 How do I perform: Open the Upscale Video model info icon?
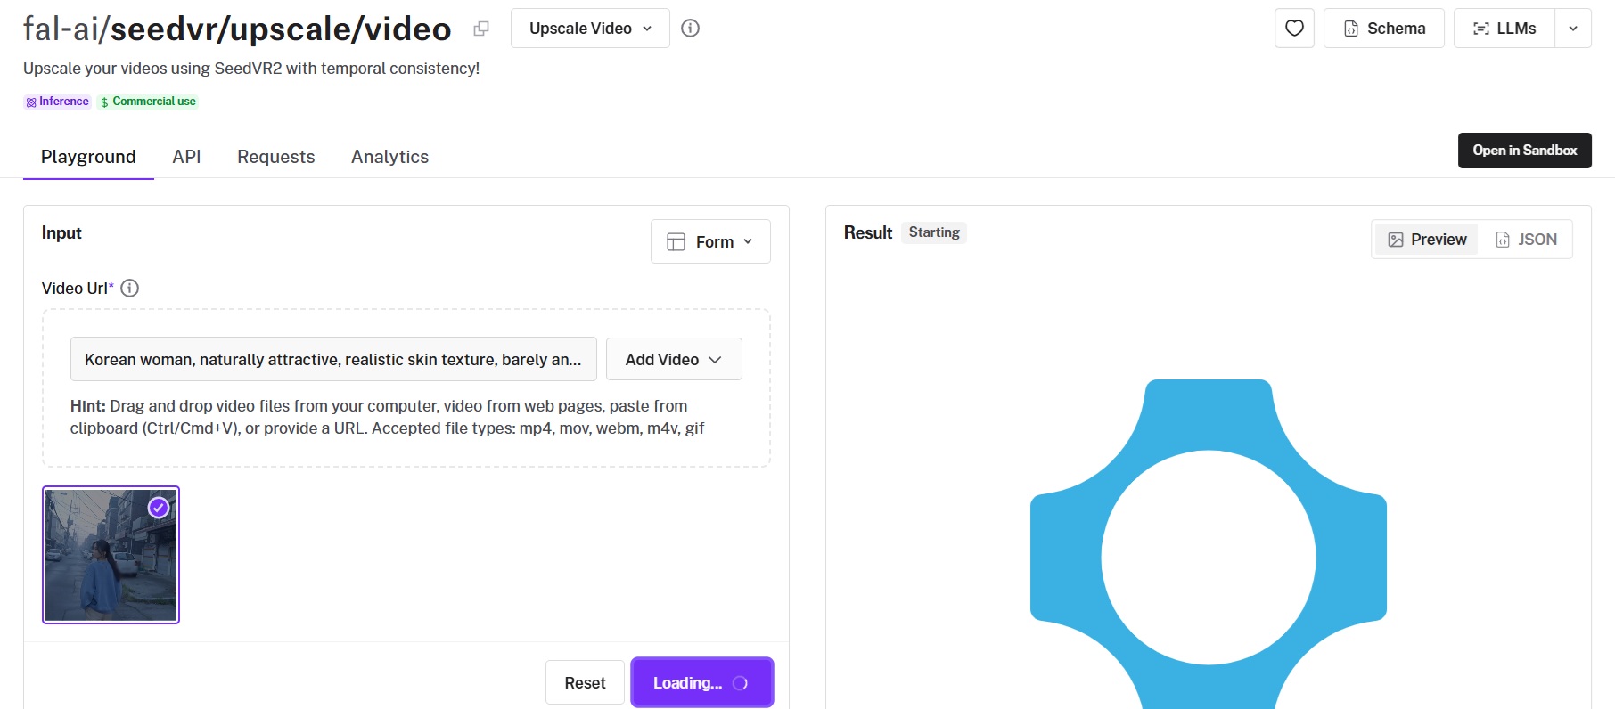point(690,29)
